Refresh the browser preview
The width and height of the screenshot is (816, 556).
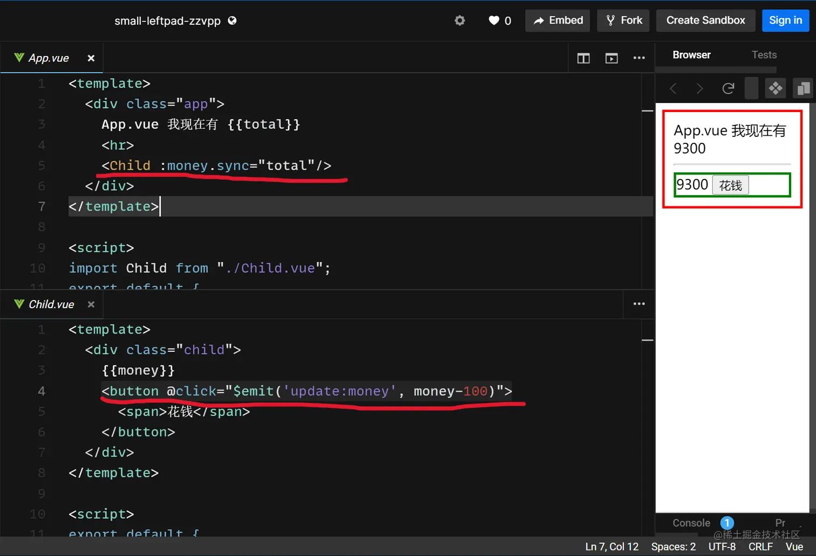(x=727, y=88)
